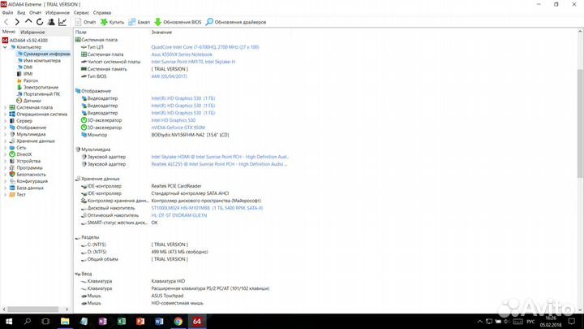Click the up-level arrow toolbar icon
The width and height of the screenshot is (584, 329).
pyautogui.click(x=28, y=22)
